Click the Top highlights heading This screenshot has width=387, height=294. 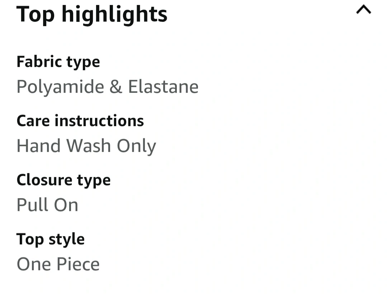tap(92, 14)
